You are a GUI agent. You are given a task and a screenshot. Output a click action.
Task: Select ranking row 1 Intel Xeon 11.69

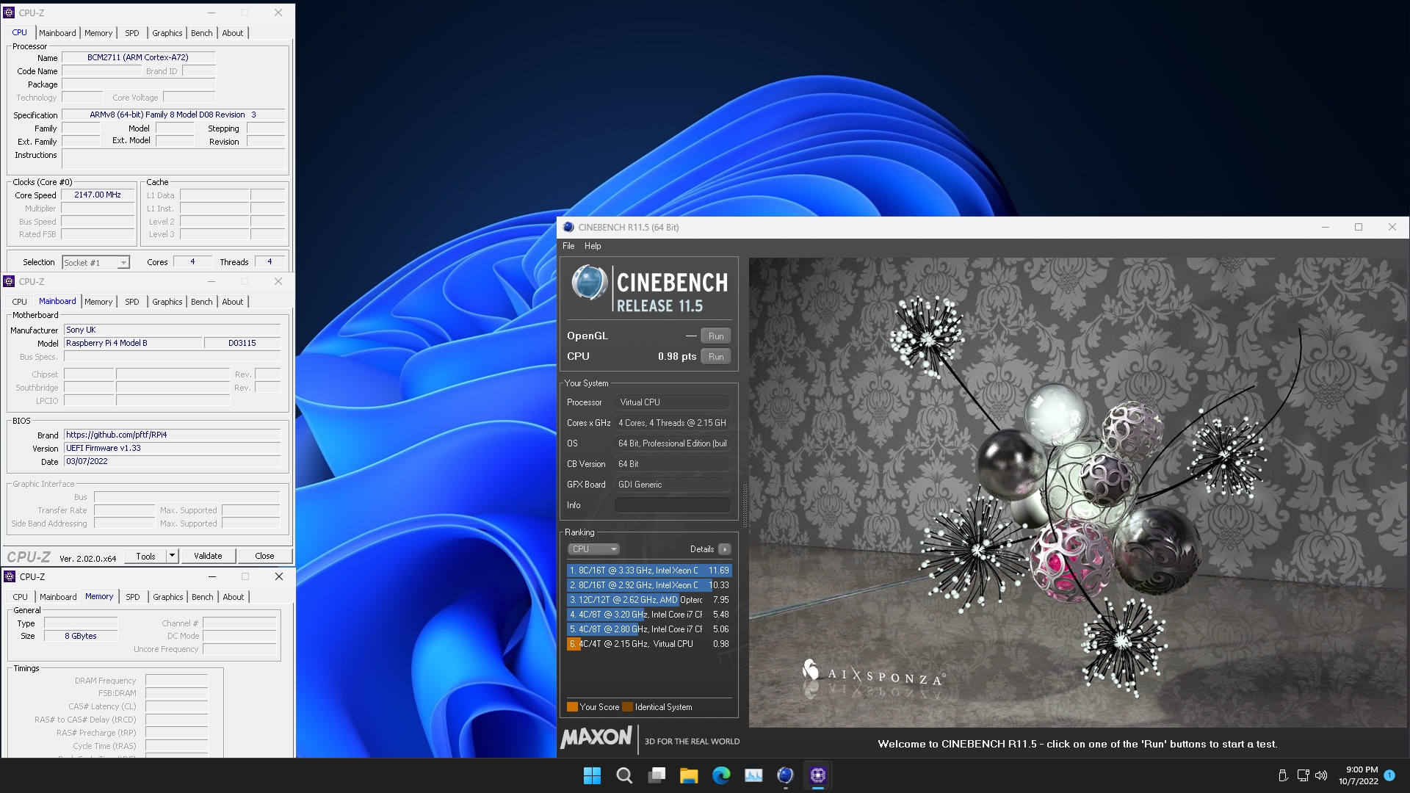coord(649,571)
